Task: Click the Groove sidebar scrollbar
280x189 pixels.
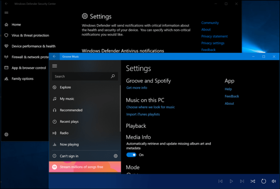Action: pos(120,108)
